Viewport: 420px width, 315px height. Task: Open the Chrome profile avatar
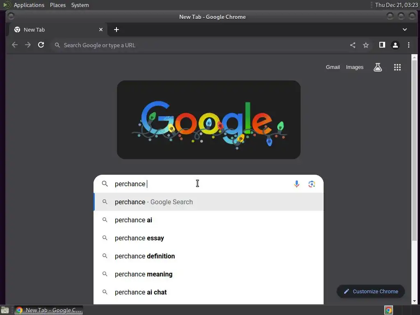tap(395, 45)
